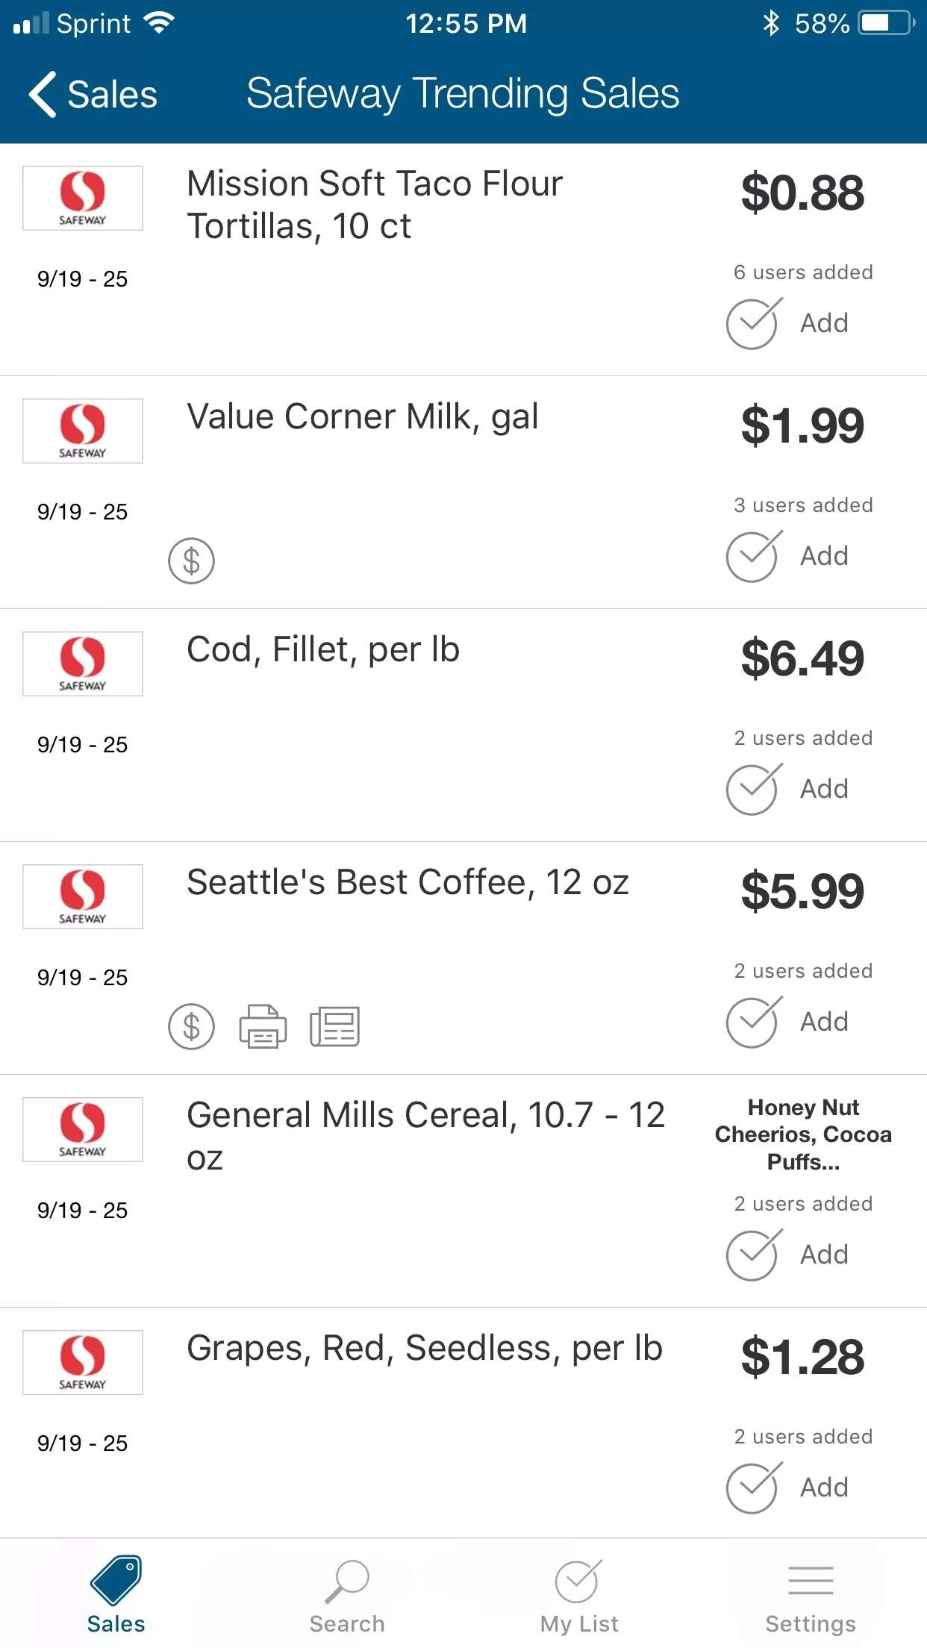This screenshot has width=927, height=1648.
Task: Tap the printer icon under Seattle's Best Coffee
Action: click(263, 1026)
